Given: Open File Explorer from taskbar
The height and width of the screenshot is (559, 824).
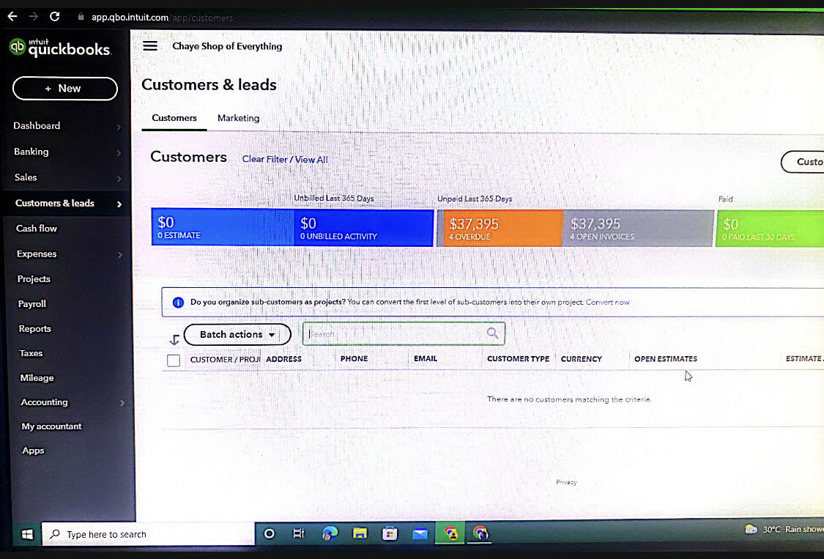Looking at the screenshot, I should coord(360,533).
